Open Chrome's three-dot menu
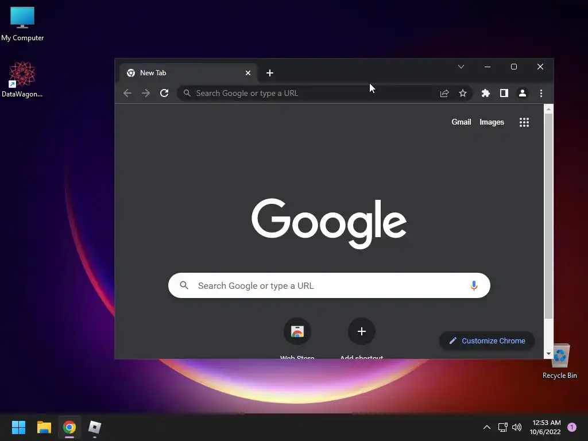 pyautogui.click(x=541, y=93)
